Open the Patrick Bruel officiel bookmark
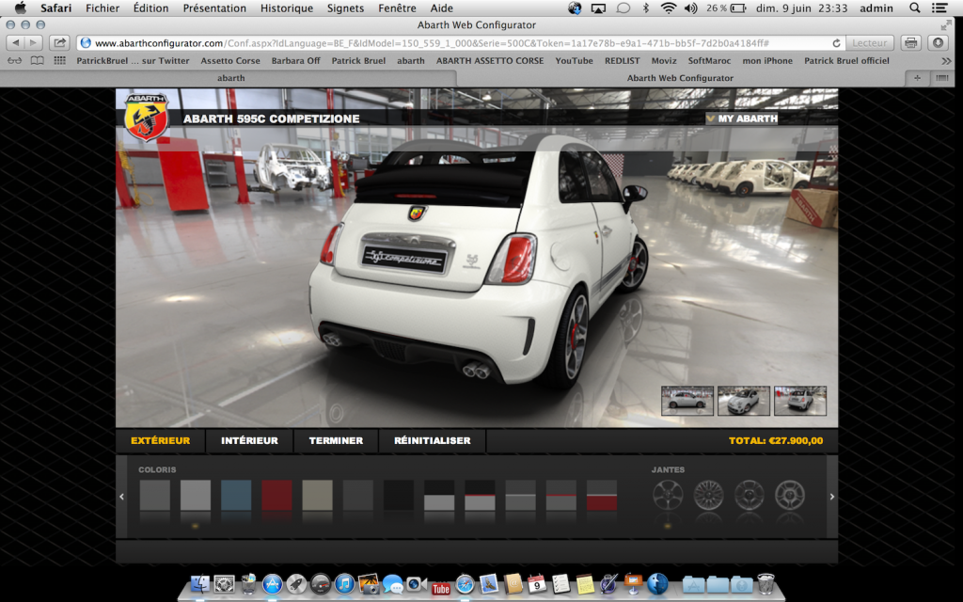Image resolution: width=963 pixels, height=602 pixels. [x=847, y=61]
